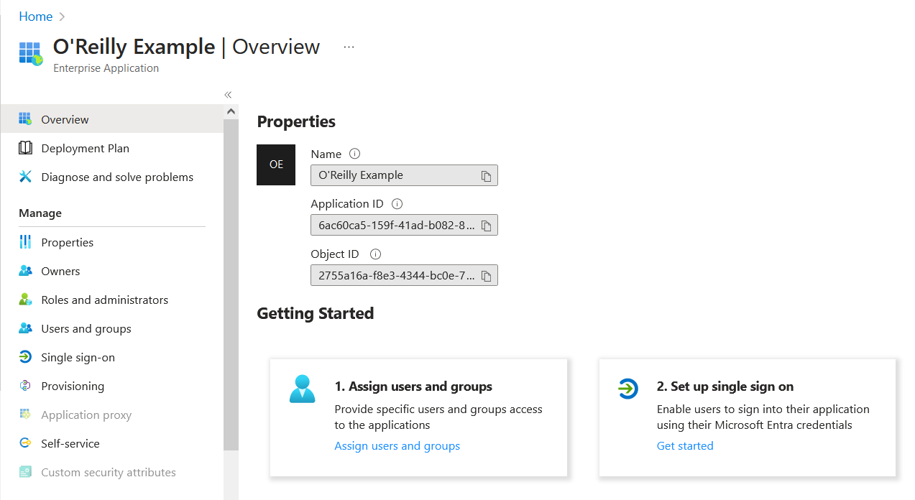Click the sidebar scrollbar thumb
This screenshot has height=500, width=915.
[x=231, y=284]
